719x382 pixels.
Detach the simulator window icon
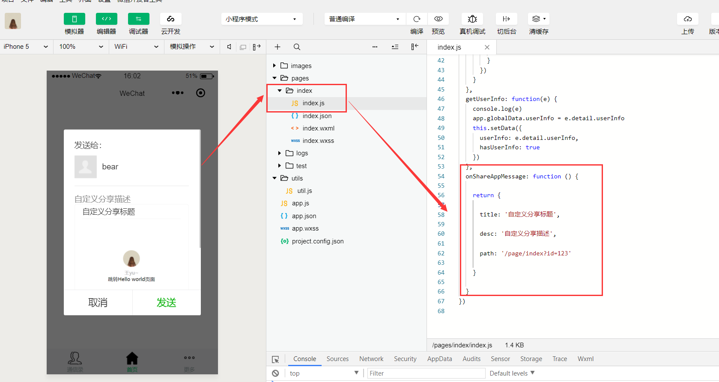pos(243,47)
